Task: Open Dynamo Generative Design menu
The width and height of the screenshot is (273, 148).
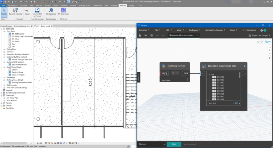Action: (215, 30)
